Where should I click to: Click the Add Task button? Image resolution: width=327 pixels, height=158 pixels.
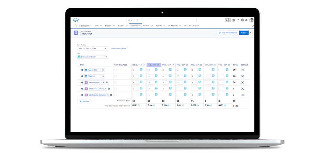click(x=84, y=101)
